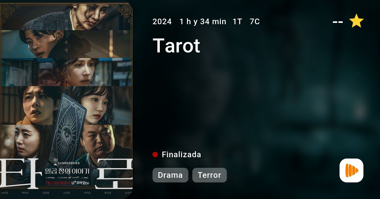The height and width of the screenshot is (199, 380).
Task: Click the empty rating score dashes
Action: point(338,22)
